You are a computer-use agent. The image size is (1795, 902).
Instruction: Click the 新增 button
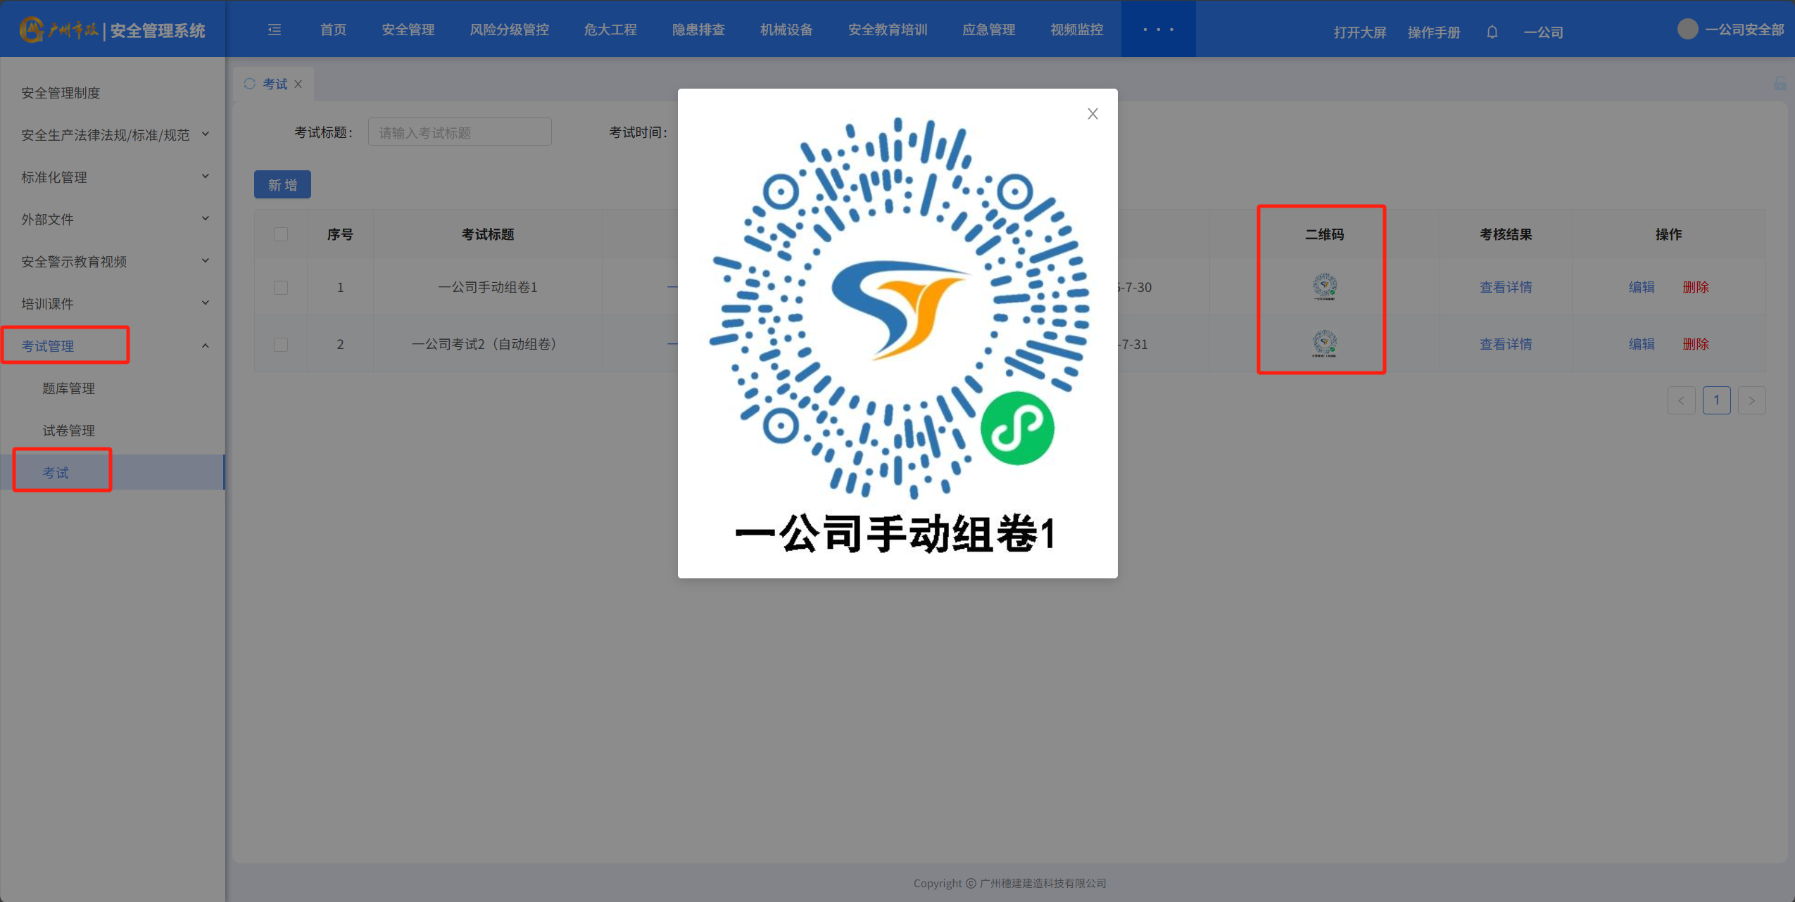(x=282, y=184)
